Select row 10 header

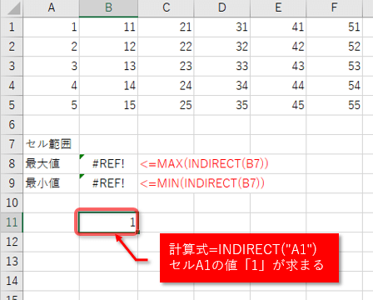point(12,202)
